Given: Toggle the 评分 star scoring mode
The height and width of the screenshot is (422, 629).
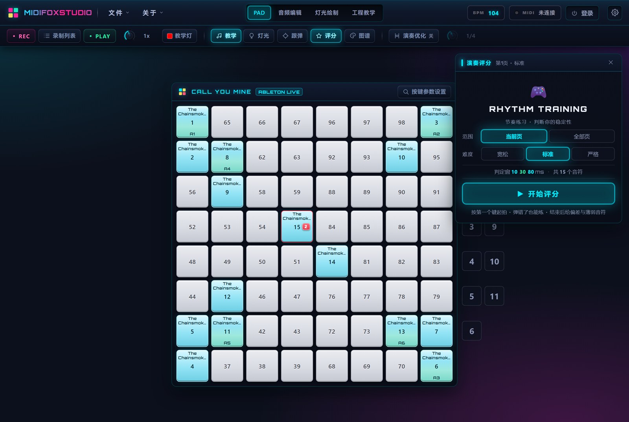Looking at the screenshot, I should (x=326, y=36).
